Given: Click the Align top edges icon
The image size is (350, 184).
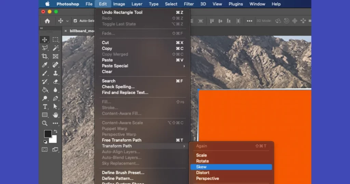Looking at the screenshot, I should point(212,21).
